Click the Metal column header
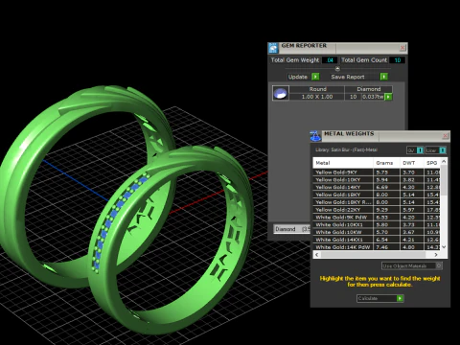Viewport: 460px width, 345px height. pyautogui.click(x=343, y=163)
